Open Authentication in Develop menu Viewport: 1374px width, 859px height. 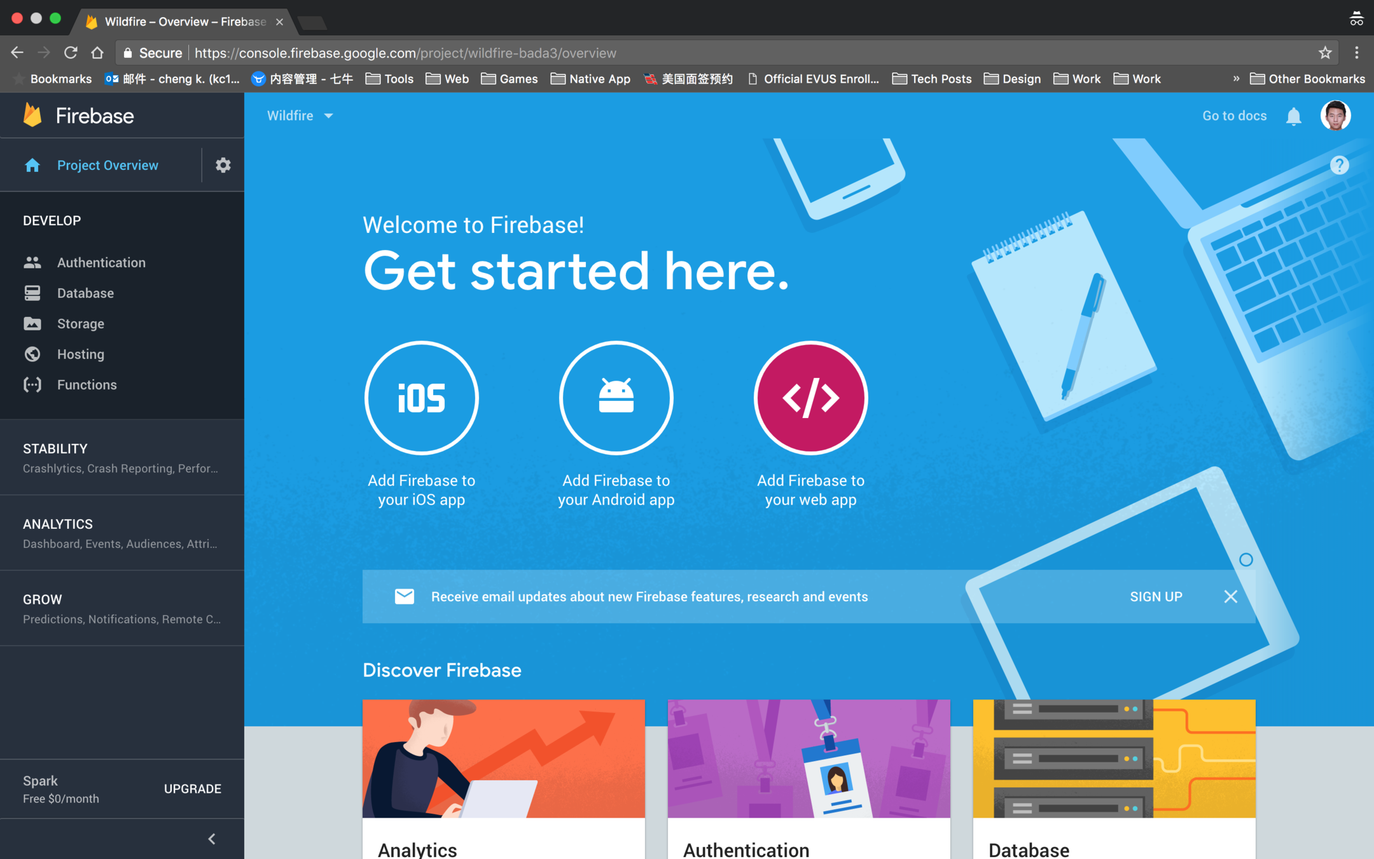point(101,263)
